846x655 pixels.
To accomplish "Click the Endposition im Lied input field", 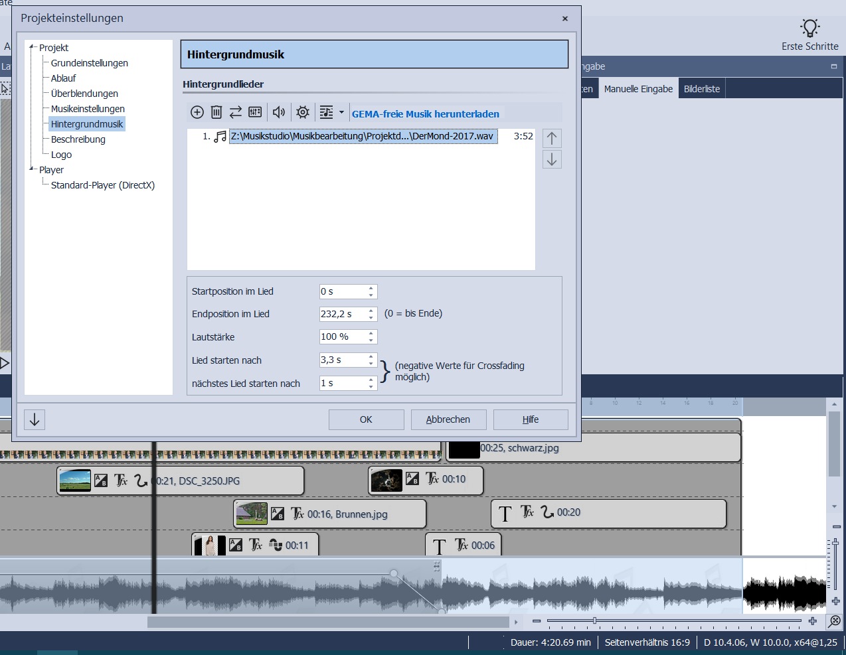I will (343, 314).
